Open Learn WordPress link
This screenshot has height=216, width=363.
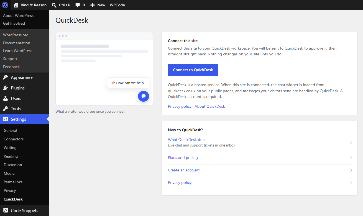(x=18, y=51)
